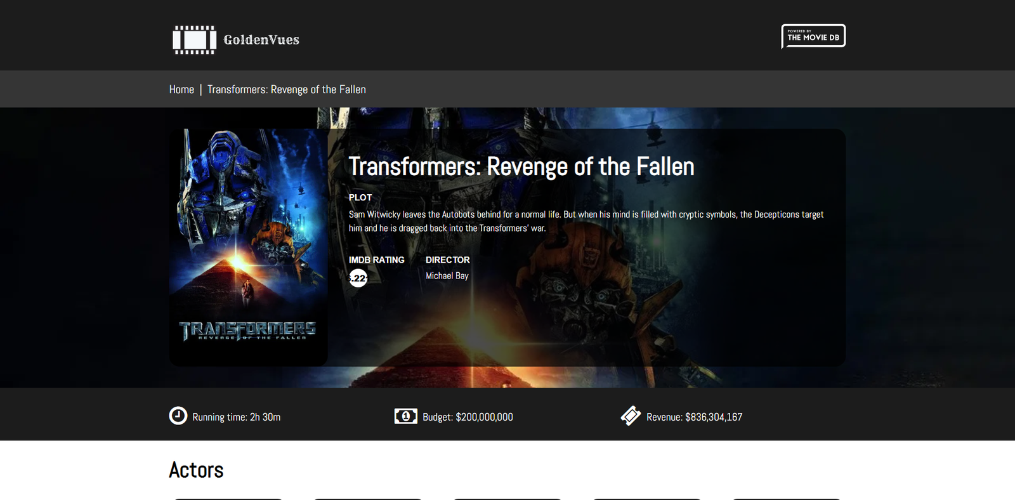Click the PLOT section label
The height and width of the screenshot is (500, 1015).
(360, 197)
